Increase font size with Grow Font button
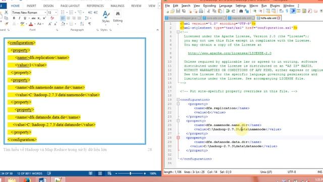Screen dimensions: 323x182 (49, 24)
